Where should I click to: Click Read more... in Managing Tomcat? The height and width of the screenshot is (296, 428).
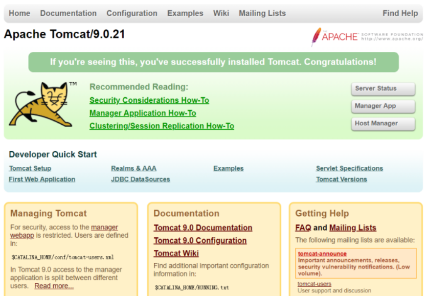pos(54,286)
